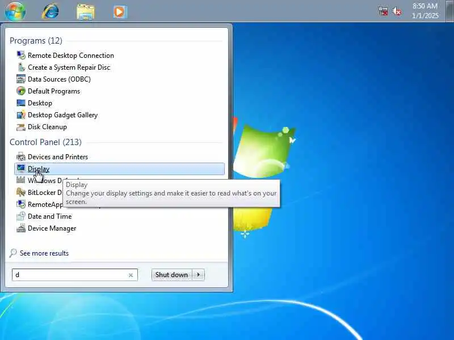Viewport: 454px width, 340px height.
Task: Click the Devices and Printers icon
Action: coord(21,157)
